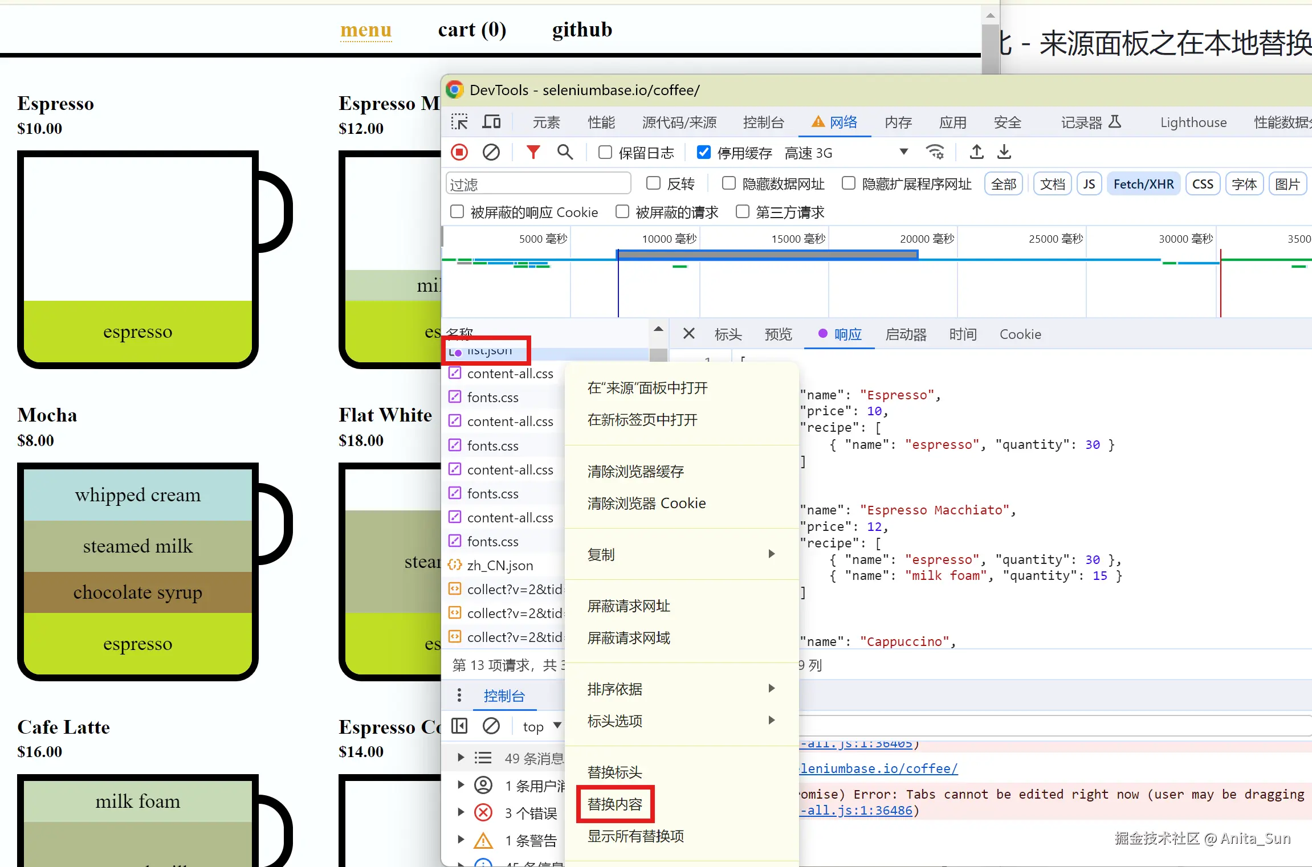Enable the preserve log (保留日志) checkbox
The width and height of the screenshot is (1312, 867).
[605, 152]
